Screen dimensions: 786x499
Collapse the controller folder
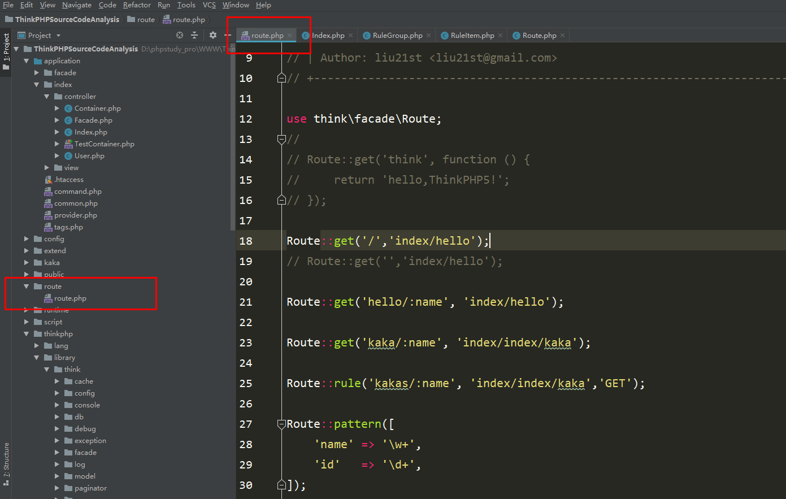[47, 97]
